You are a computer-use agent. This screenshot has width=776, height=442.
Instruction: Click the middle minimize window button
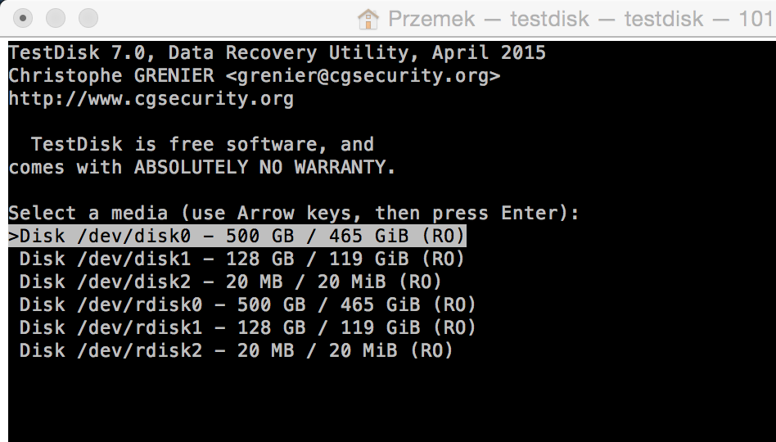56,18
